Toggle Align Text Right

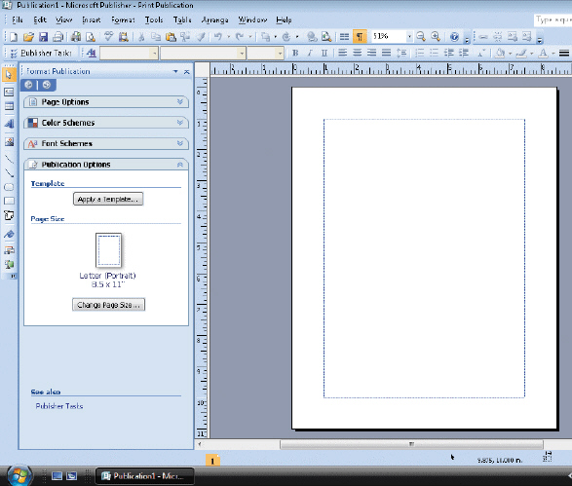pyautogui.click(x=371, y=54)
